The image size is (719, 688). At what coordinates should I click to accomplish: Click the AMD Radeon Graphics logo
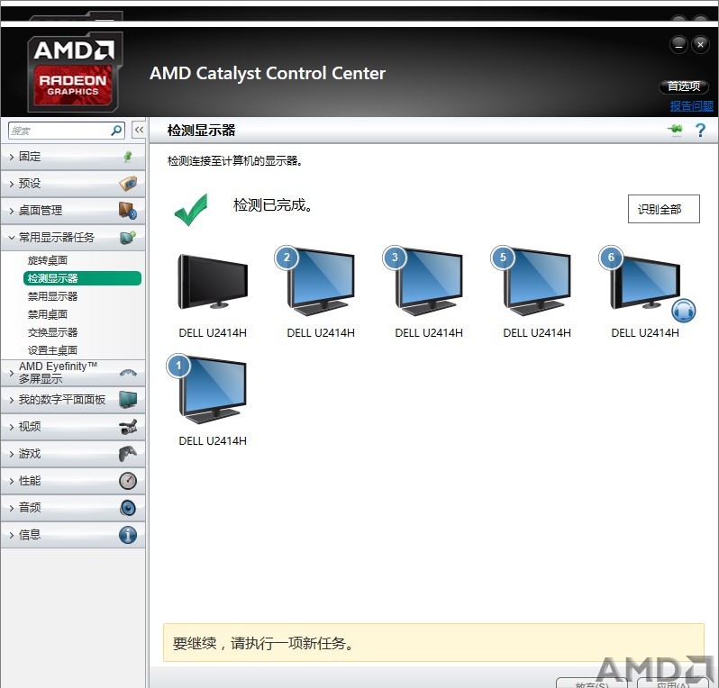pos(75,72)
